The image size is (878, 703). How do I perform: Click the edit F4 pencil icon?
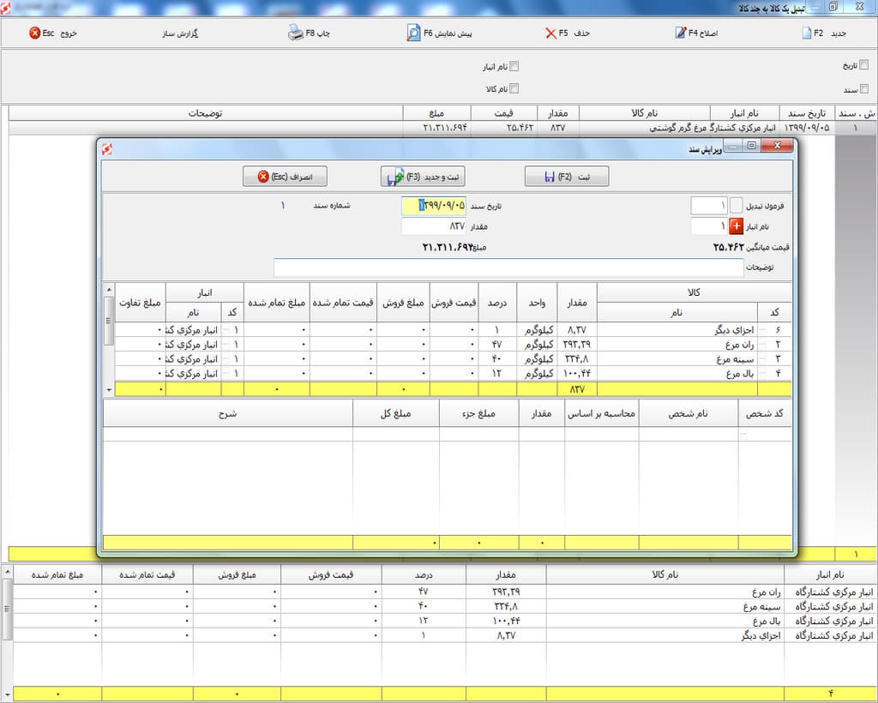[x=680, y=33]
